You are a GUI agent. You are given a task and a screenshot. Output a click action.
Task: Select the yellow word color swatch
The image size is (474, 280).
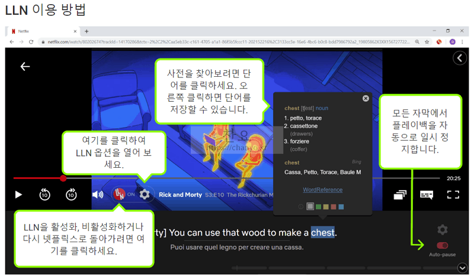pyautogui.click(x=326, y=207)
